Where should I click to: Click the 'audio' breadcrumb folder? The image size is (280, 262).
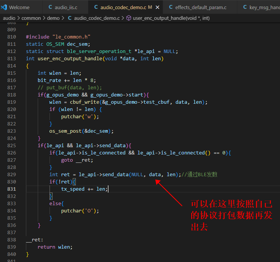pos(9,18)
